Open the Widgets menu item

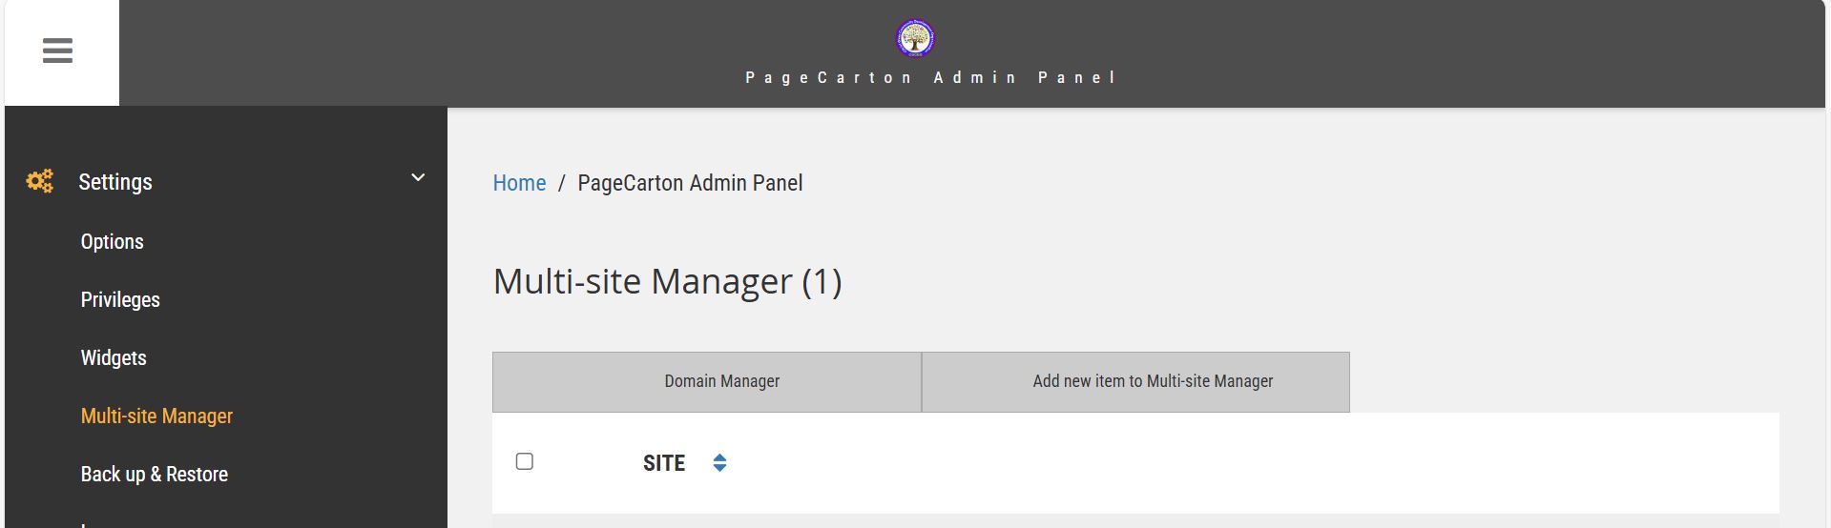(x=114, y=358)
